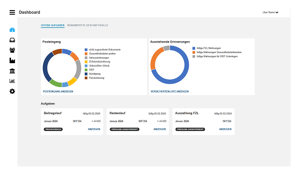Open the dashboard gauge icon in sidebar
This screenshot has height=174, width=298.
coord(12,30)
